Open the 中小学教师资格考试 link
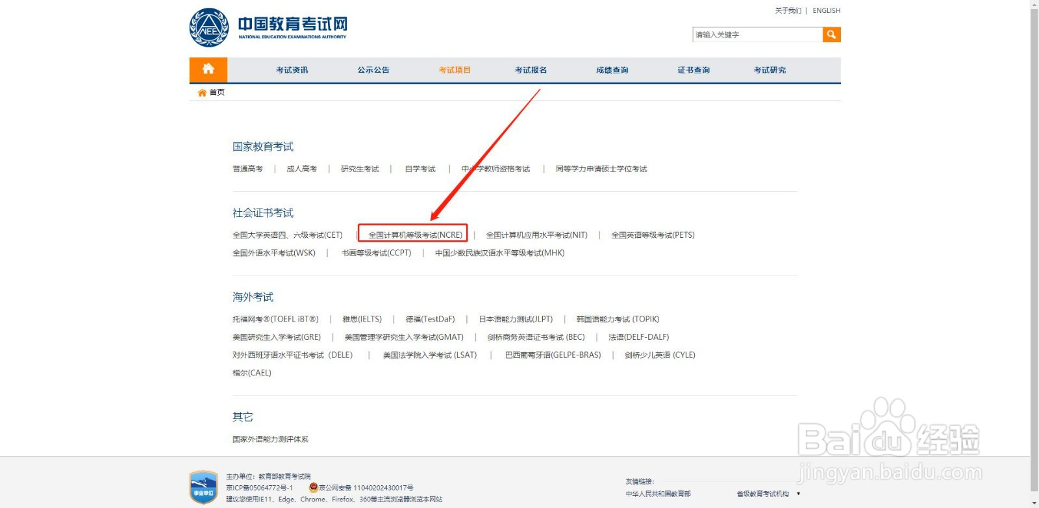 pos(495,169)
